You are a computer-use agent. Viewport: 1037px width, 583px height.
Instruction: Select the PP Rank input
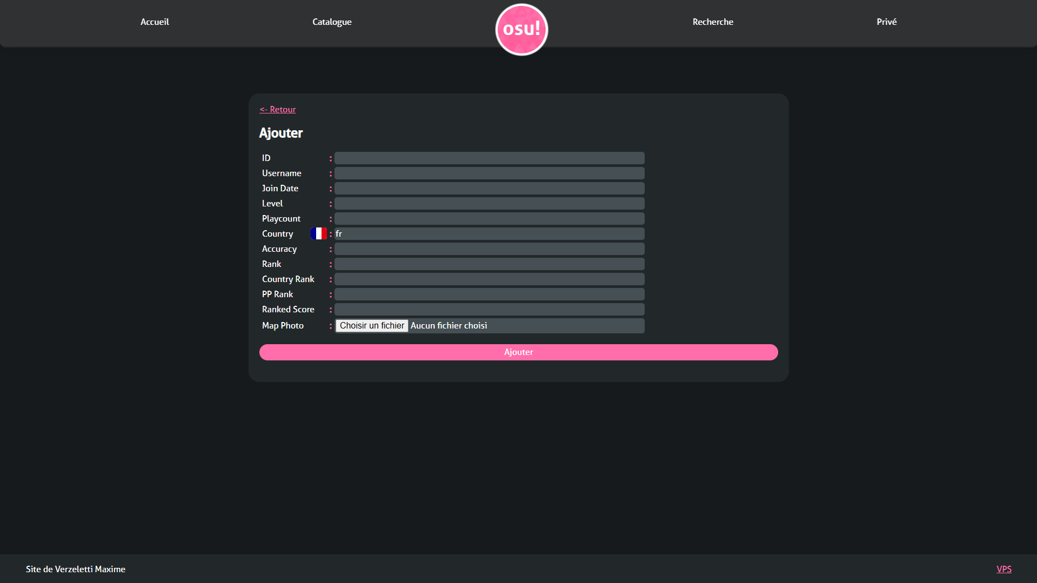489,294
